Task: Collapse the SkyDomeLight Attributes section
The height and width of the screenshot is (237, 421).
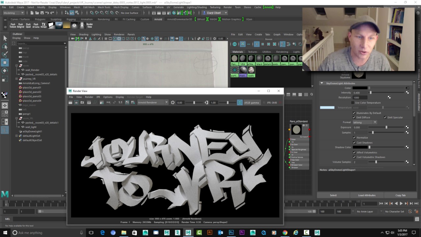Action: [x=322, y=83]
